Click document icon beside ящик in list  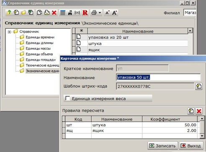tap(79, 49)
